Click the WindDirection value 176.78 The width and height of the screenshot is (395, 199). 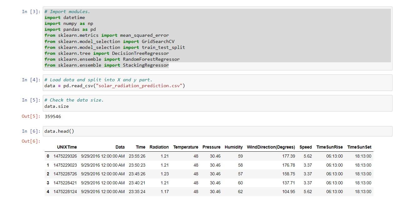[x=288, y=165]
